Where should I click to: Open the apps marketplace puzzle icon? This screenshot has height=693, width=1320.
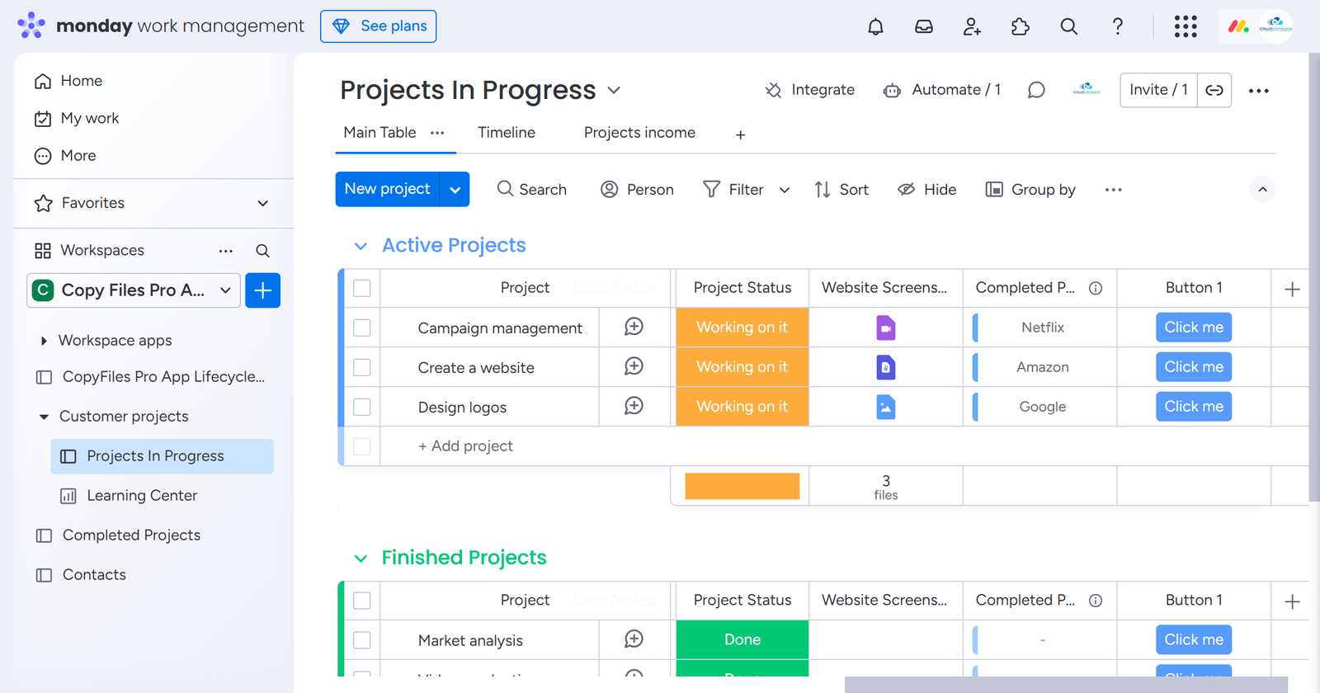click(1021, 26)
